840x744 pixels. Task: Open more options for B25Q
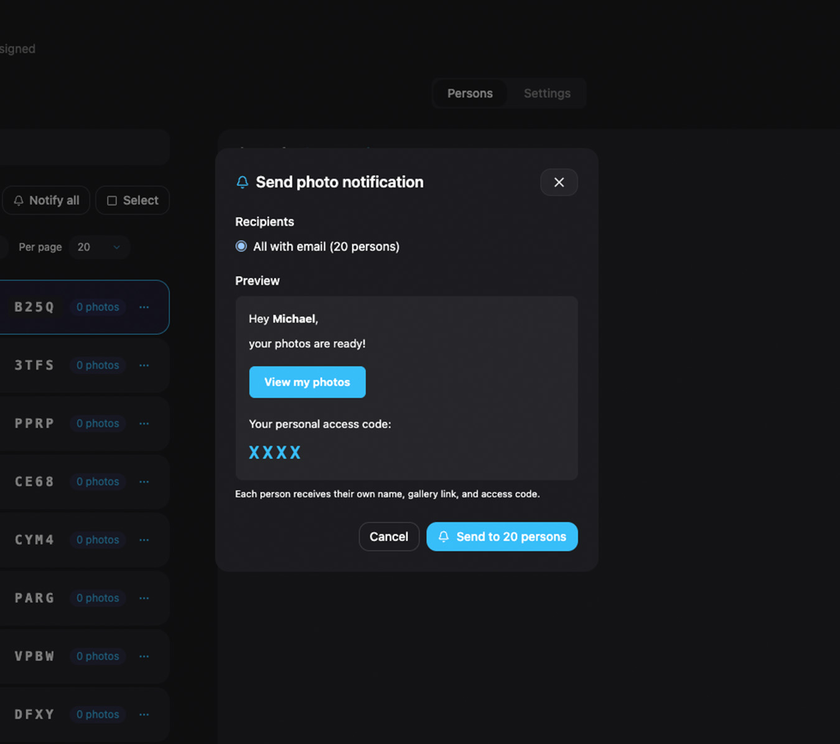144,307
